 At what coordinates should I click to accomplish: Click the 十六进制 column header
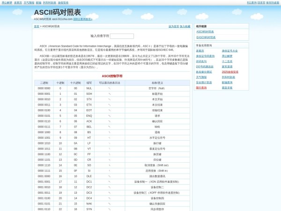coord(75,83)
